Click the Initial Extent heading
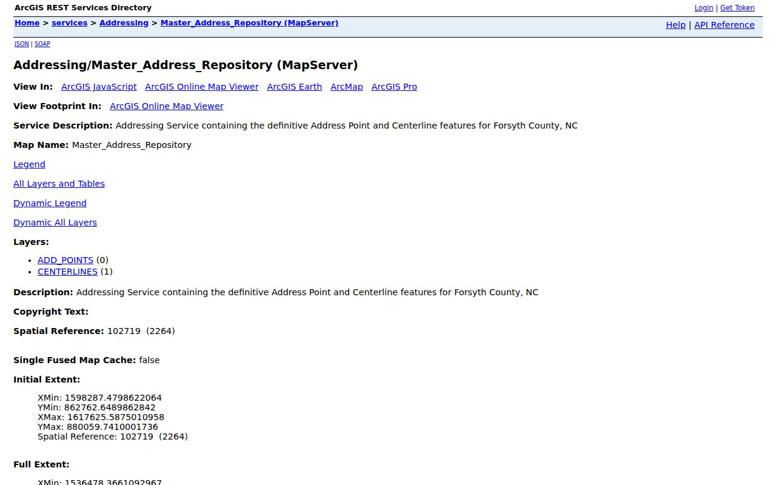This screenshot has width=776, height=485. point(47,380)
